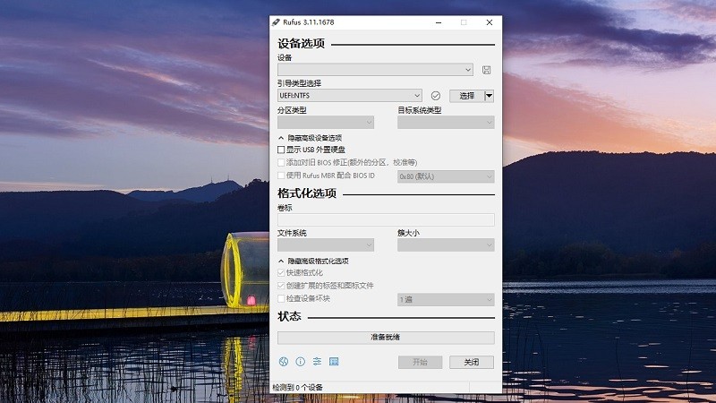Viewport: 716px width, 403px height.
Task: Click the 选择 button
Action: pos(466,96)
